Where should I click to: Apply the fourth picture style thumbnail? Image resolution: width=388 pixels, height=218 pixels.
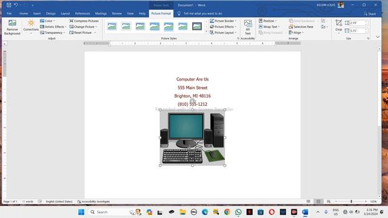(x=155, y=26)
